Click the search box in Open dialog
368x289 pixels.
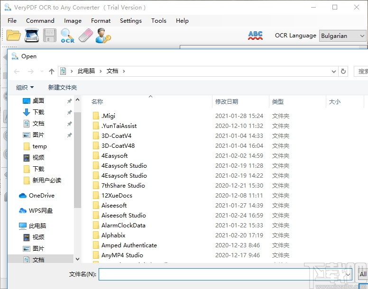361,71
